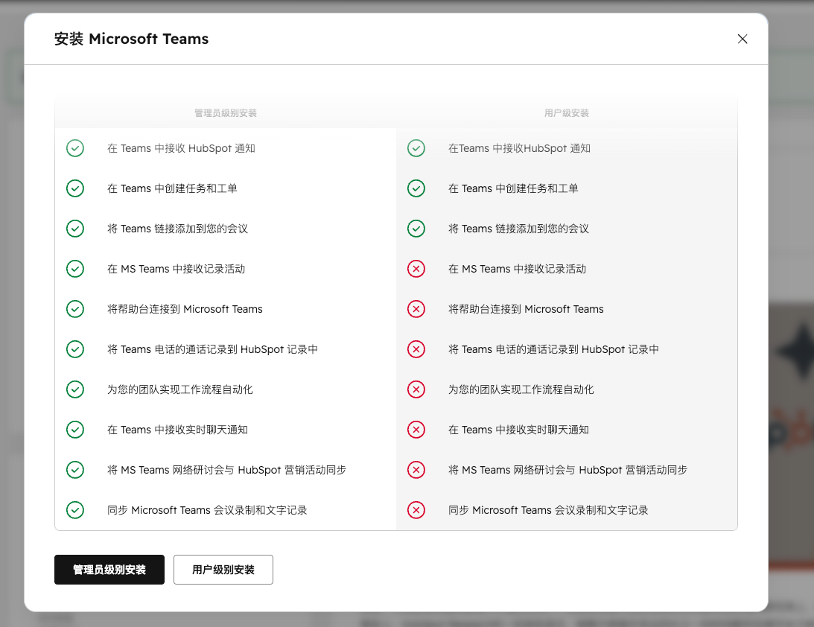Click admin column text 在 MS Teams 中接收记录活动

(176, 269)
